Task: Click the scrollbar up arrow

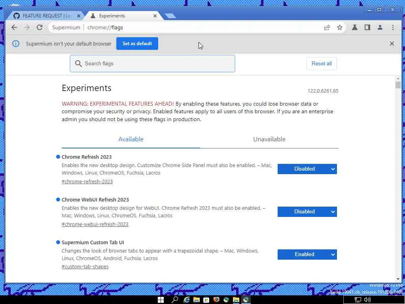Action: (398, 78)
